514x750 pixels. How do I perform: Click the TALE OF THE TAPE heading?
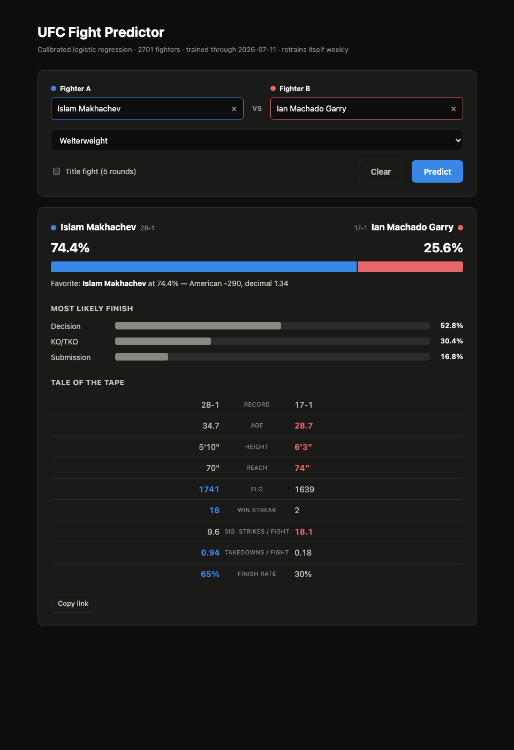click(x=87, y=382)
